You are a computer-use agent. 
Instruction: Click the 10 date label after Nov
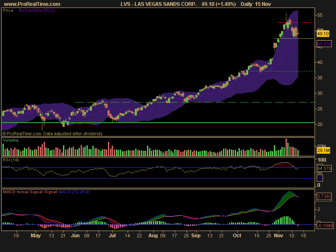tap(291, 236)
